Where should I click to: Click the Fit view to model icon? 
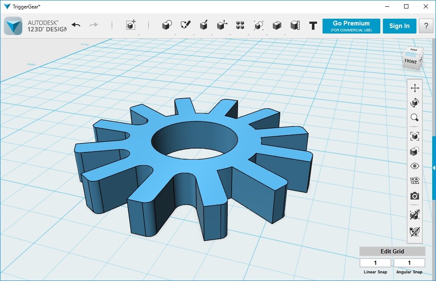415,136
